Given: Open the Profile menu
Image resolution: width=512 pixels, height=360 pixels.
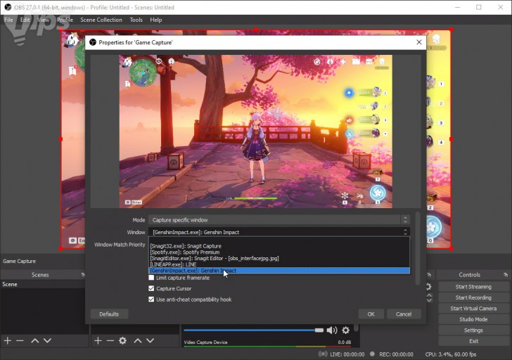Looking at the screenshot, I should click(65, 20).
